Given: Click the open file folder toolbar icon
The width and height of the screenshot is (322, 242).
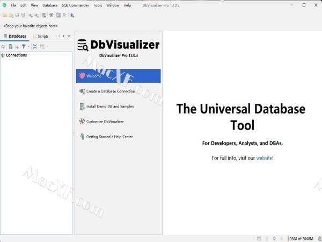Looking at the screenshot, I should 5,15.
